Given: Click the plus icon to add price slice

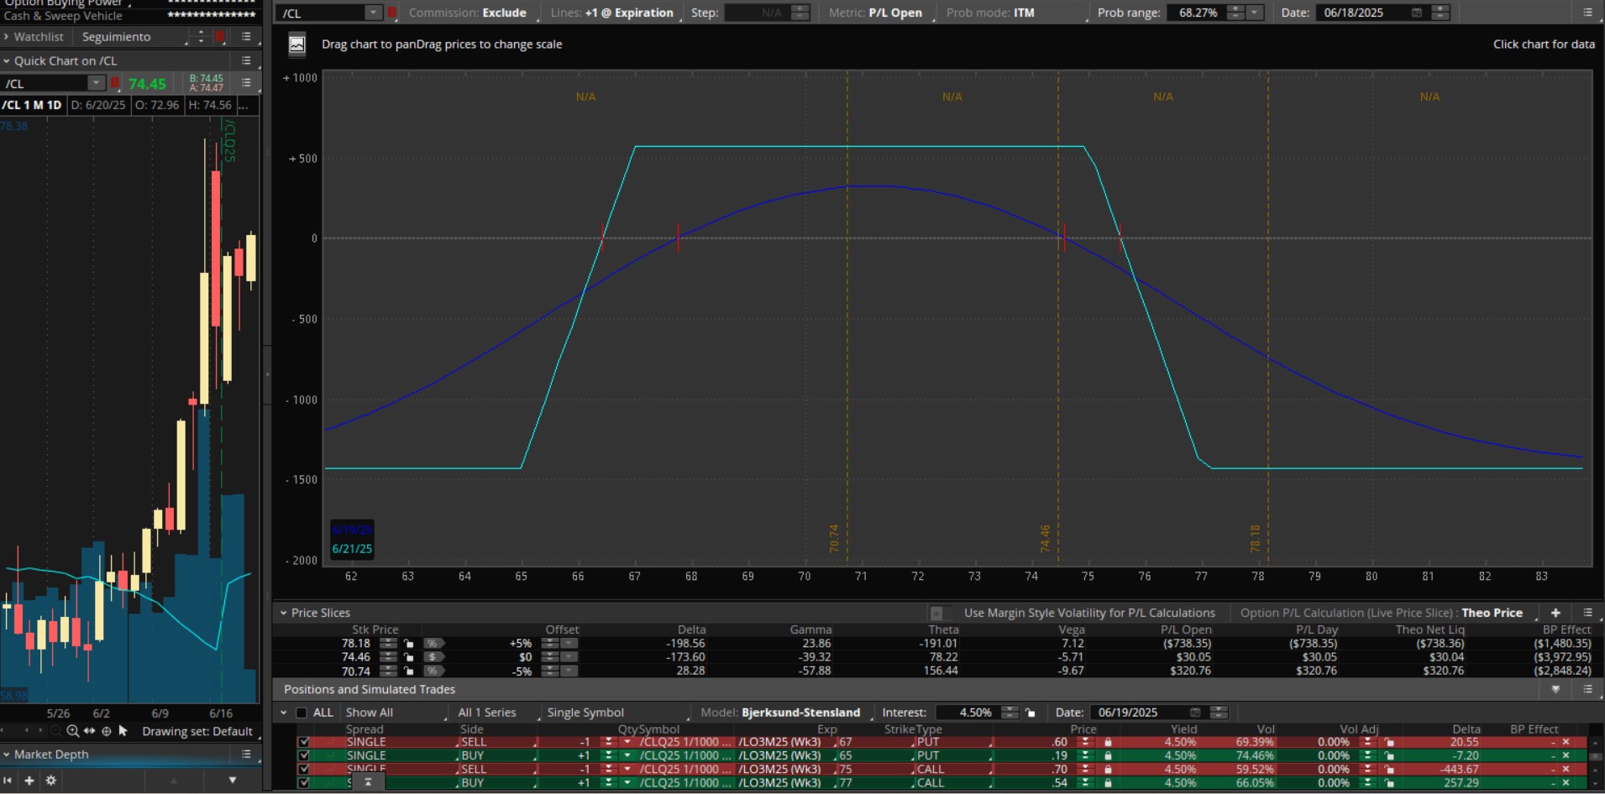Looking at the screenshot, I should tap(1555, 613).
